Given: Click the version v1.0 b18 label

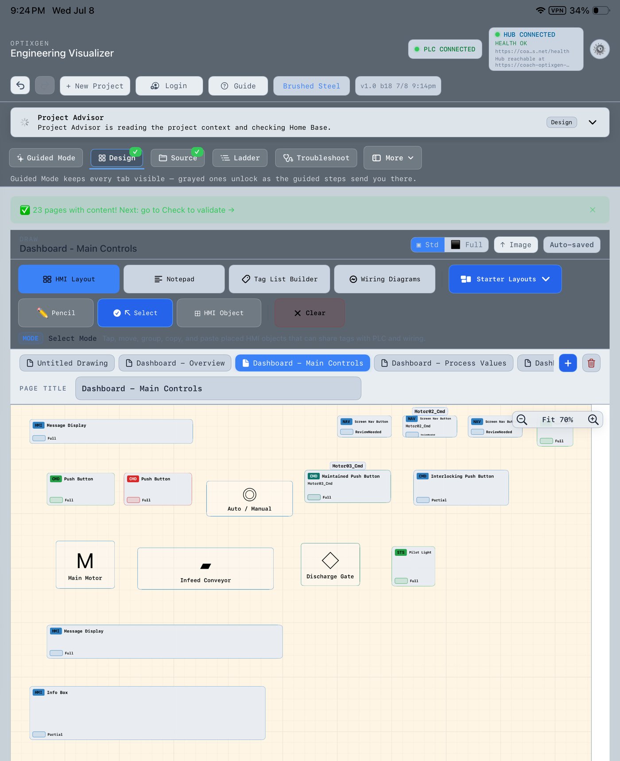Looking at the screenshot, I should coord(398,86).
